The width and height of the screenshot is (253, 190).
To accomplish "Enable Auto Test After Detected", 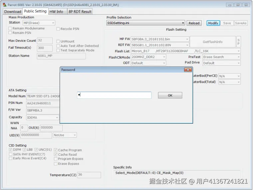I will point(58,46).
